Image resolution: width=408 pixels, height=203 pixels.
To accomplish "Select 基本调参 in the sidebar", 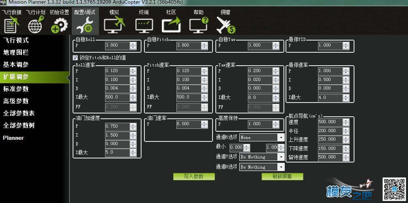I will coord(16,64).
